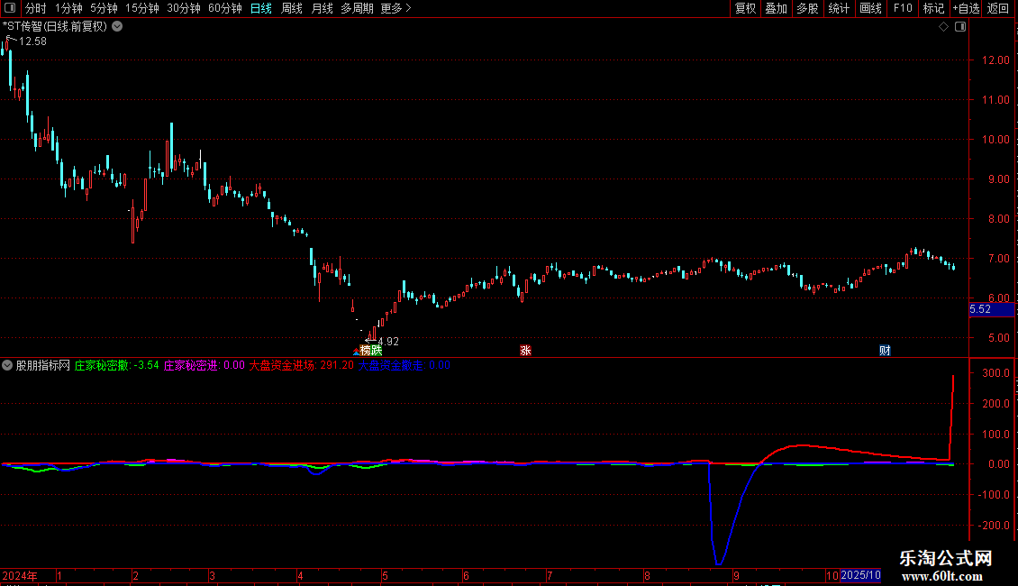Select the 15分钟 period tab
Screen dimensions: 1018x586
pyautogui.click(x=142, y=8)
